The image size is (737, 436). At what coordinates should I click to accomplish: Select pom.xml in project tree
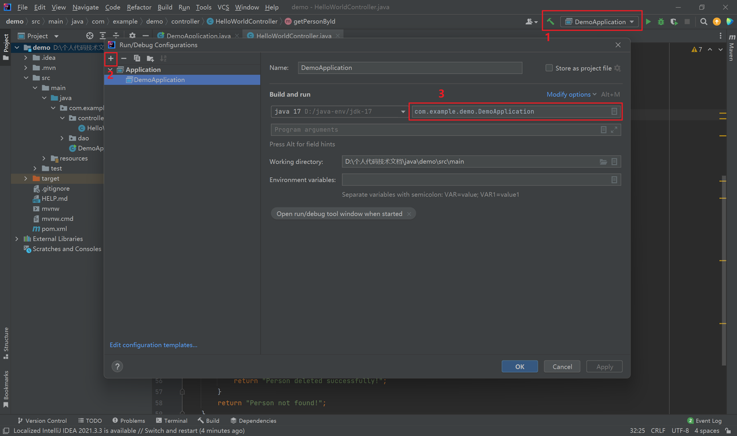click(x=49, y=229)
